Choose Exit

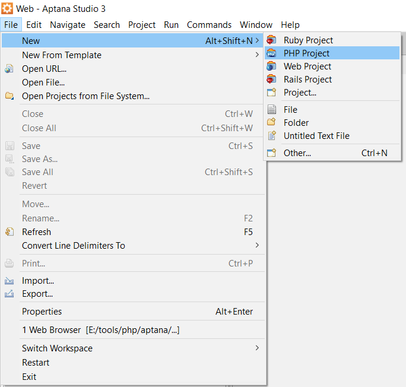134,377
